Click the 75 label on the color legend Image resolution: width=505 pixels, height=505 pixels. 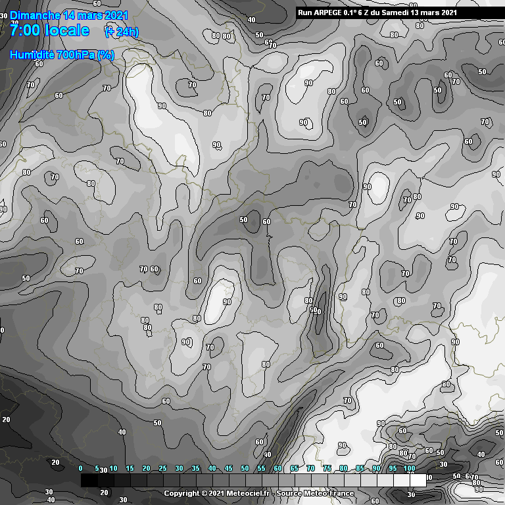coord(327,469)
